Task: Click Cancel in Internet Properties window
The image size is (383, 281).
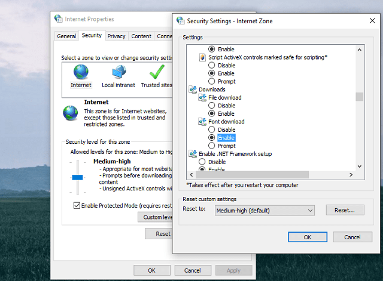Action: point(193,270)
